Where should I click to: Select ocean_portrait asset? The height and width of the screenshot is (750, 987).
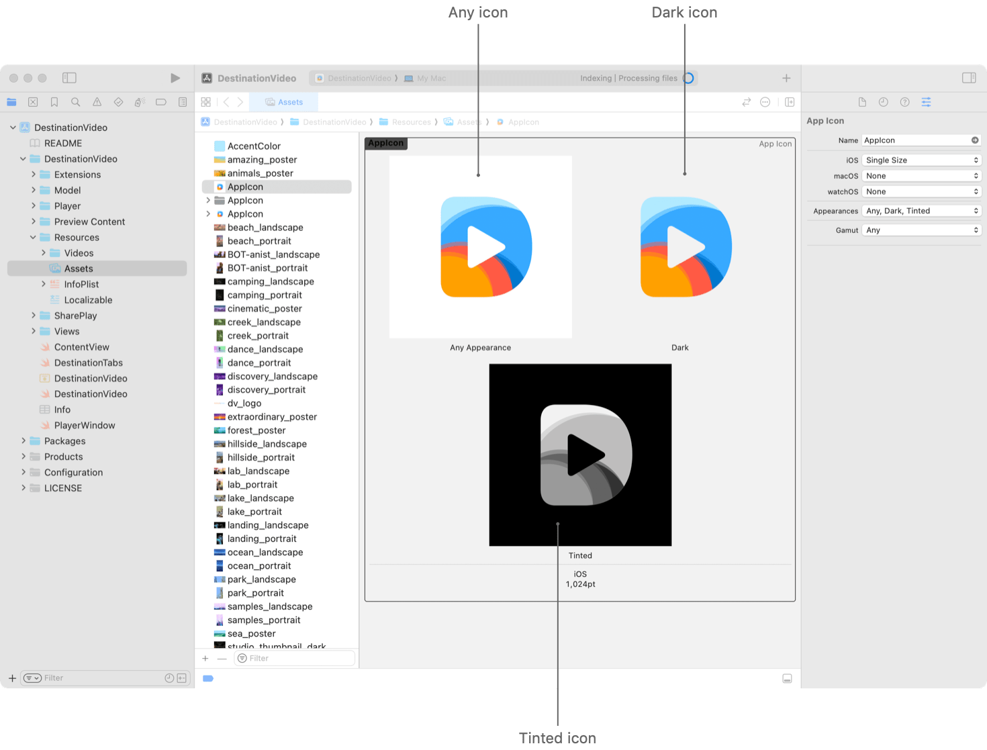pyautogui.click(x=259, y=566)
